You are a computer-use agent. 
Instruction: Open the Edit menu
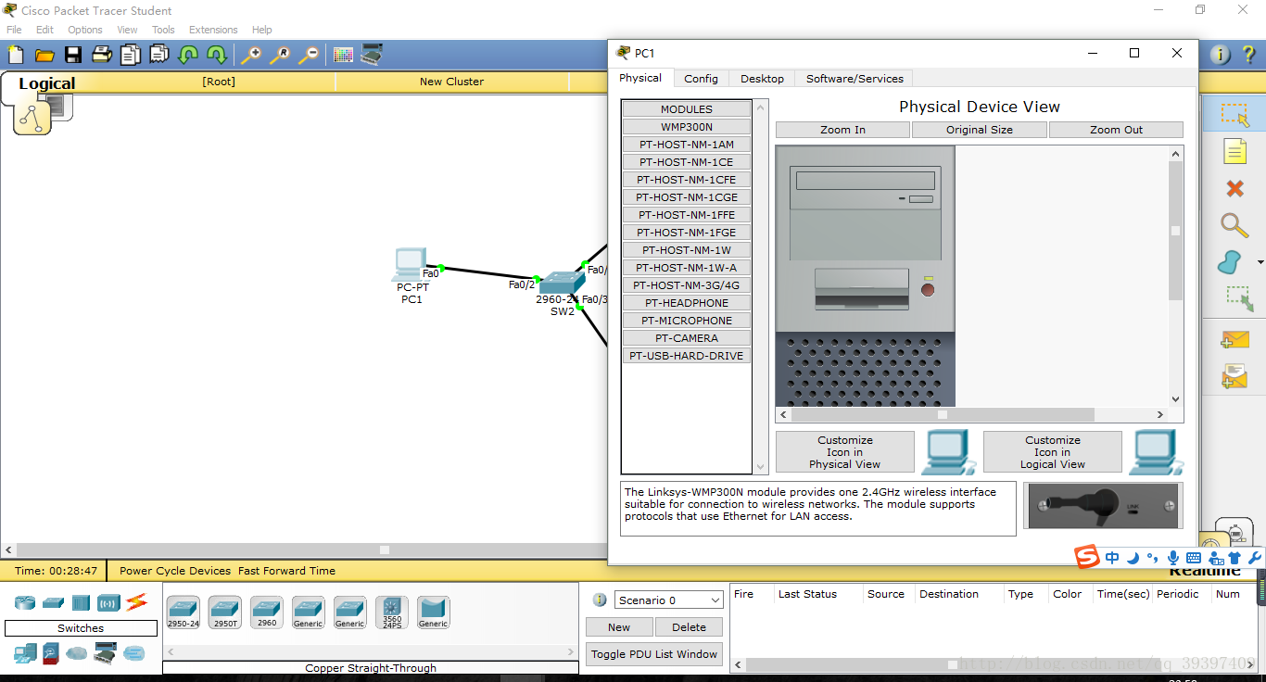pyautogui.click(x=44, y=30)
